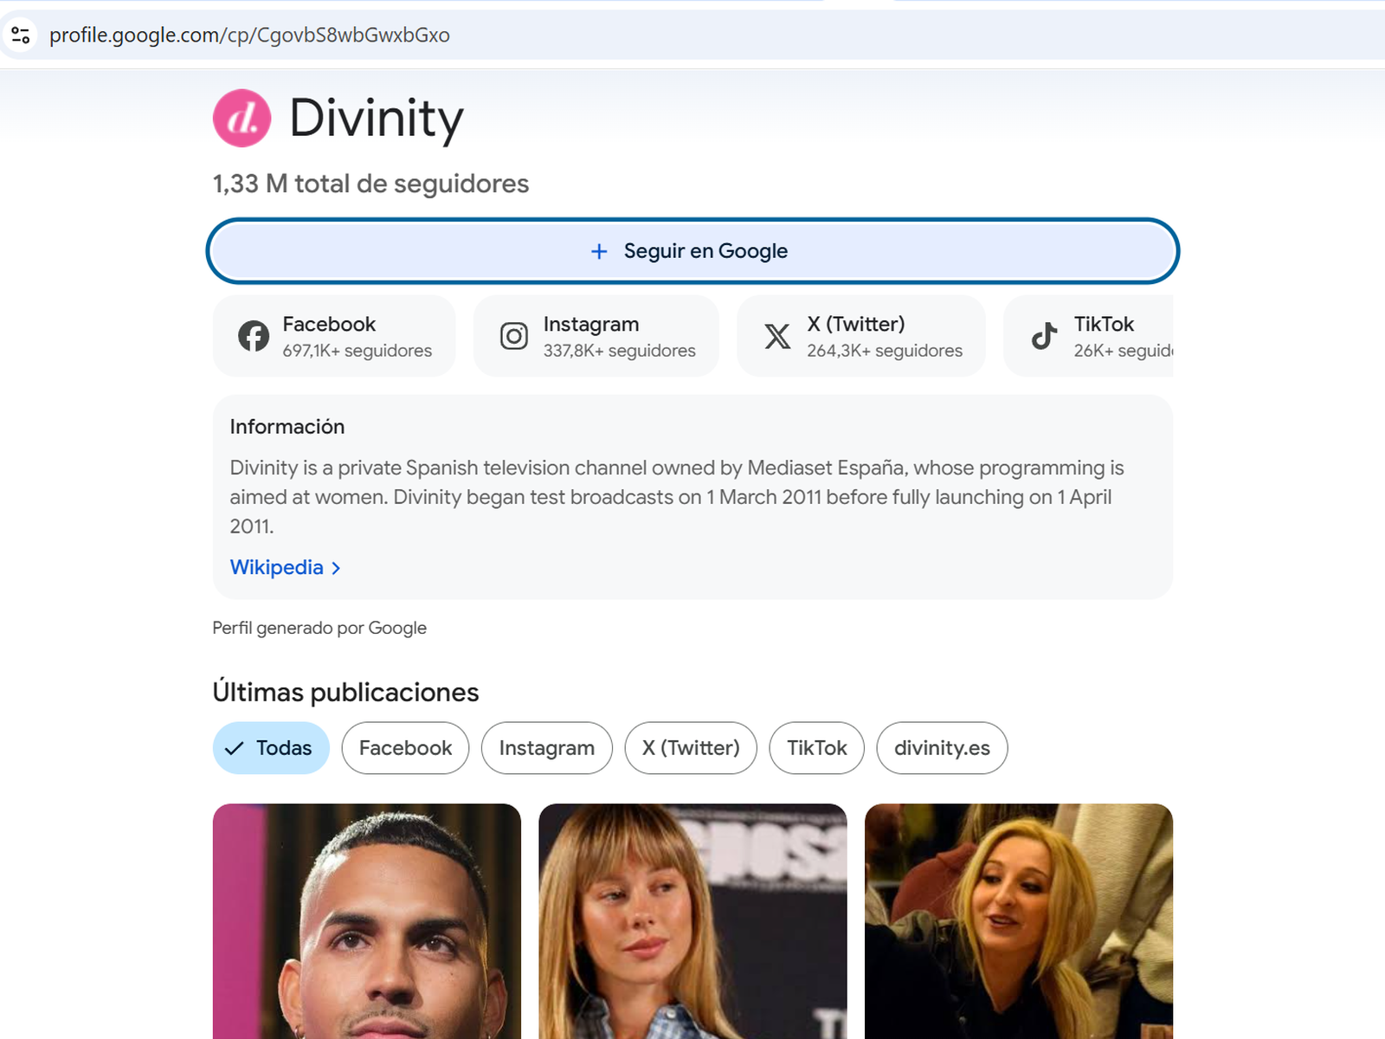1385x1039 pixels.
Task: Click the Instagram camera icon
Action: pyautogui.click(x=513, y=336)
